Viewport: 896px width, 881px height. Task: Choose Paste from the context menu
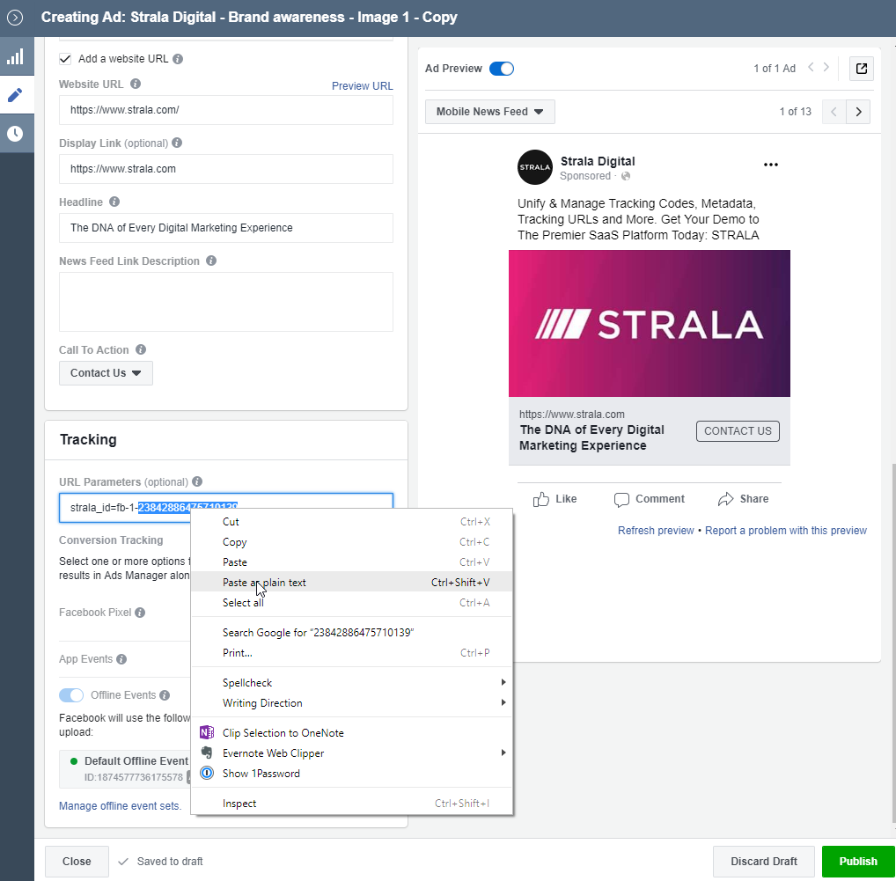352,562
